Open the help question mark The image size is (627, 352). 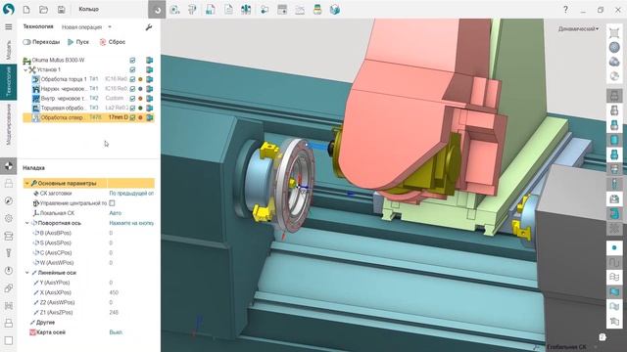[x=565, y=9]
